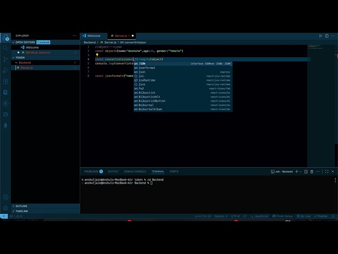
Task: Click Ln 4, Col 24 in status bar
Action: click(x=203, y=216)
